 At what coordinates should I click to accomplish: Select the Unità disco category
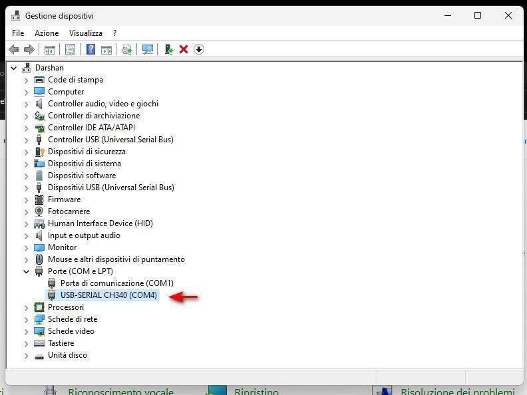(x=67, y=355)
